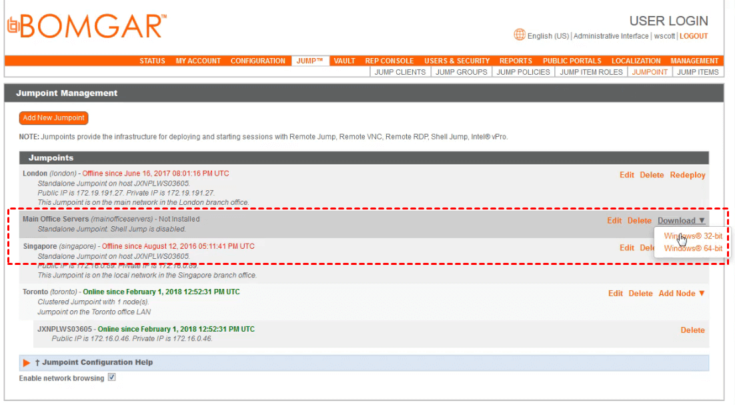Open the Download dropdown for Main Office Servers
The height and width of the screenshot is (405, 735).
(x=681, y=221)
